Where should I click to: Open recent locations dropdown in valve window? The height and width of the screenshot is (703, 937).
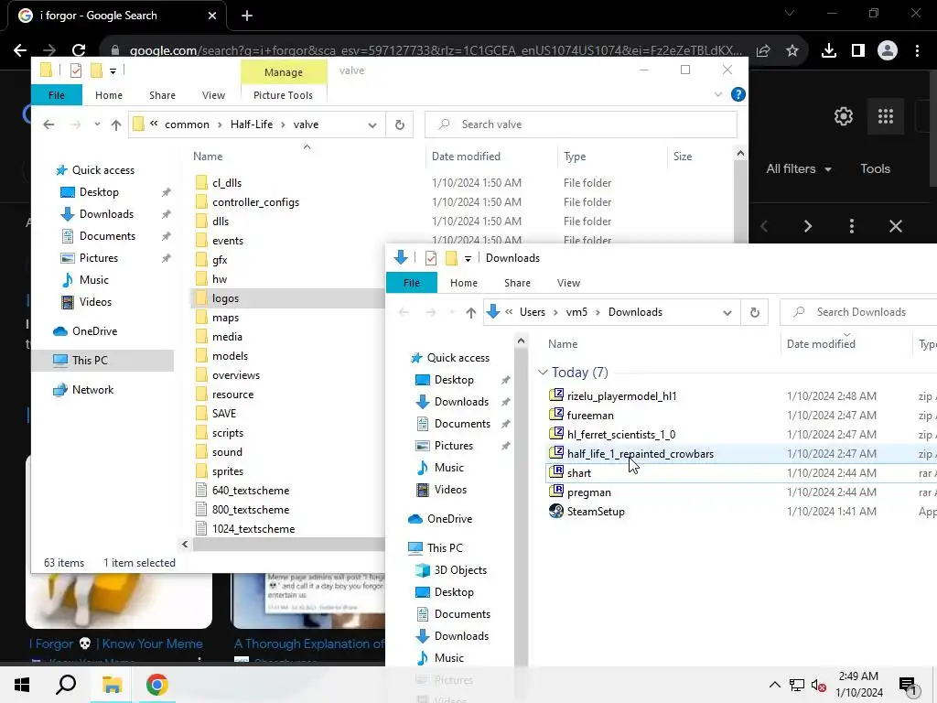pyautogui.click(x=97, y=124)
